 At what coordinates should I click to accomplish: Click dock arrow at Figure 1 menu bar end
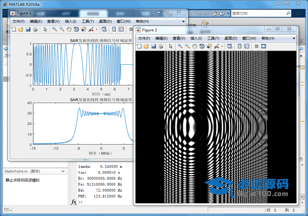tap(183, 21)
